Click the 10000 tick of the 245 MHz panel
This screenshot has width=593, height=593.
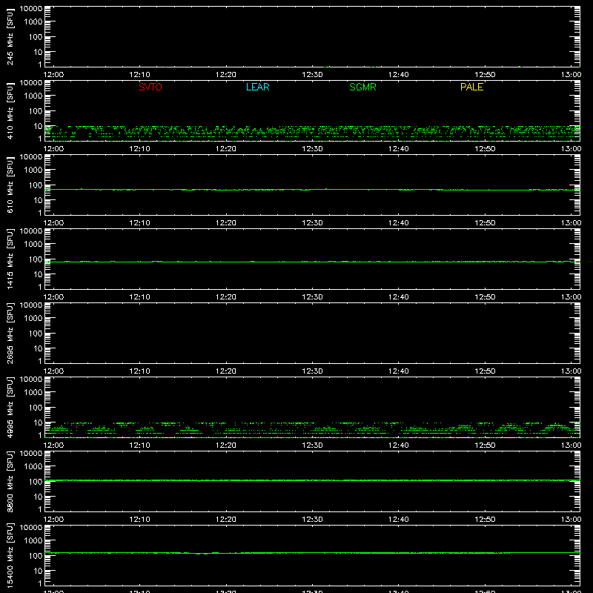click(31, 9)
